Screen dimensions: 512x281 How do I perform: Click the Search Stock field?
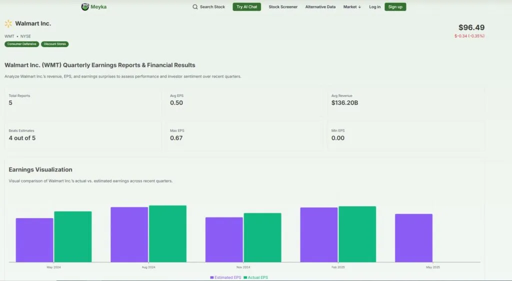pyautogui.click(x=212, y=7)
